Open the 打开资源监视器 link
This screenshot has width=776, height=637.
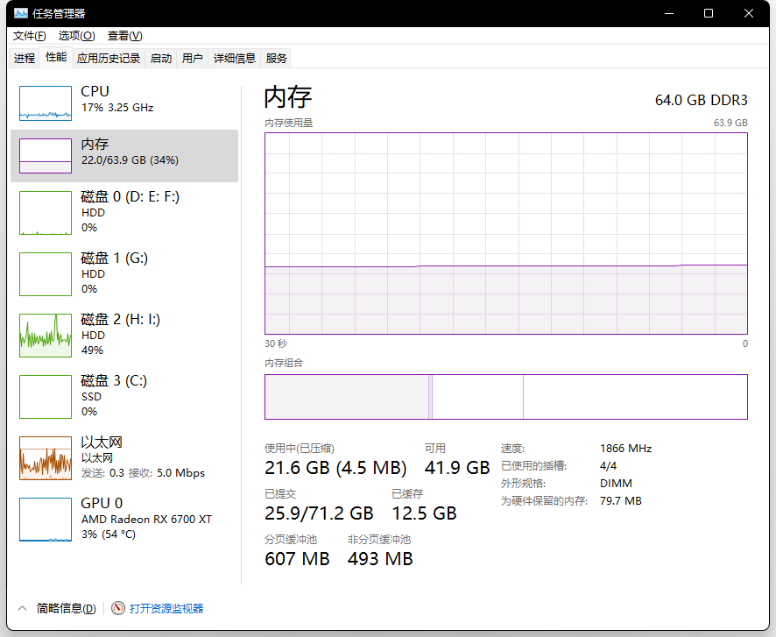click(x=166, y=608)
